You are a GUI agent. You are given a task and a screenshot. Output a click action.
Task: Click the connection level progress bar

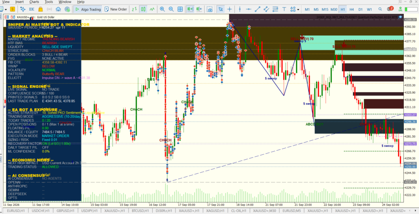[411, 9]
